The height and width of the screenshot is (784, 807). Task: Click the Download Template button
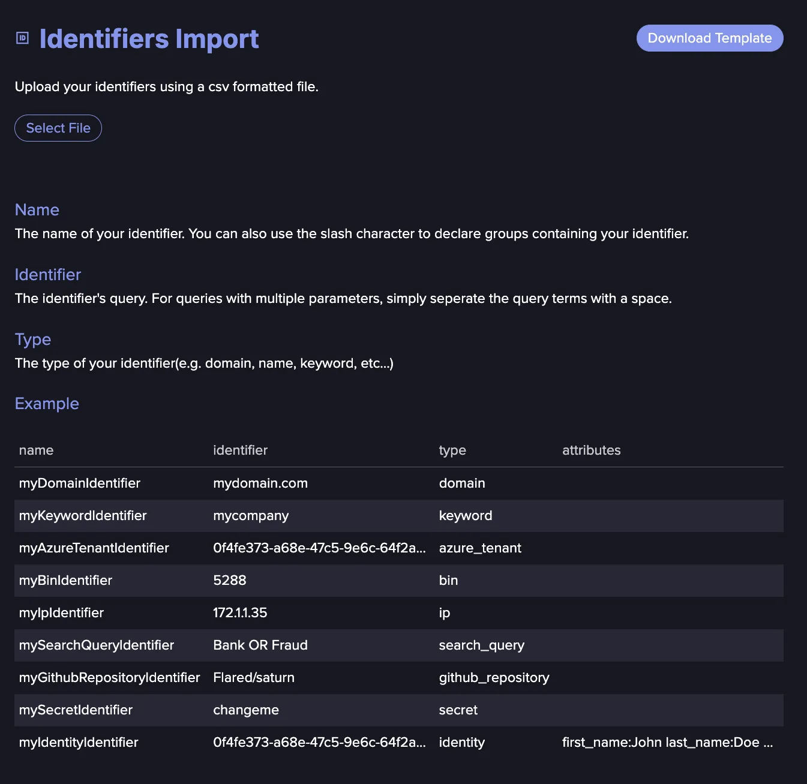click(710, 38)
